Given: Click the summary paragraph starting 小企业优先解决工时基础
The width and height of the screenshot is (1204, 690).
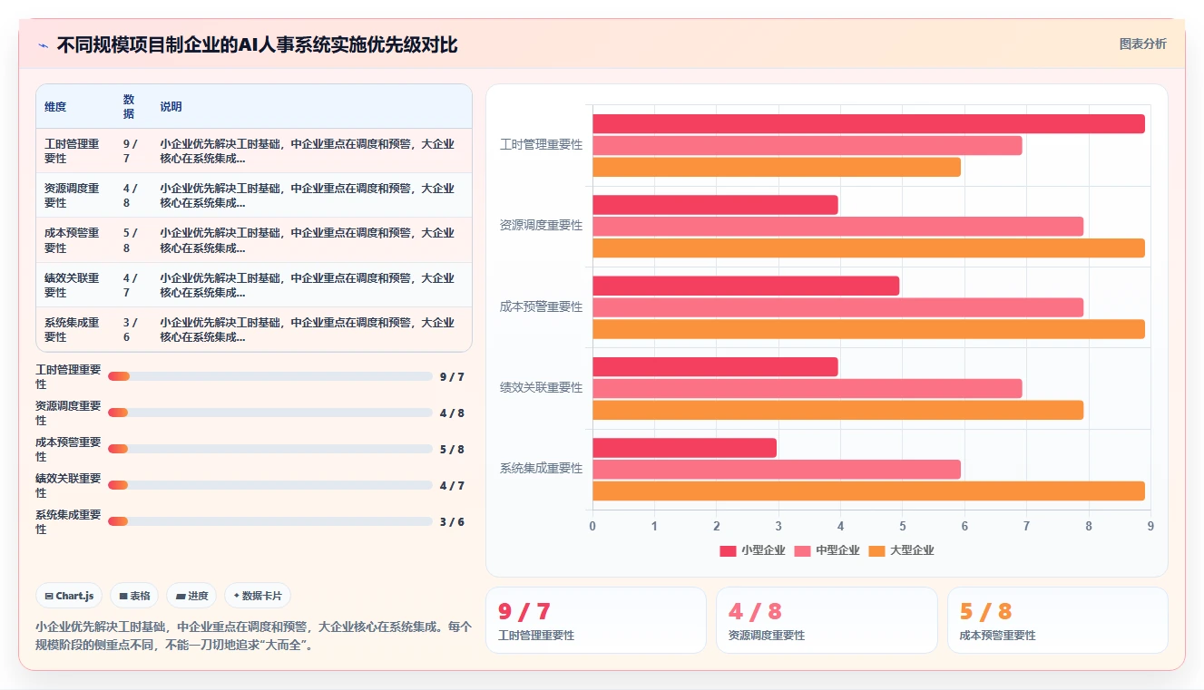Looking at the screenshot, I should tap(253, 636).
